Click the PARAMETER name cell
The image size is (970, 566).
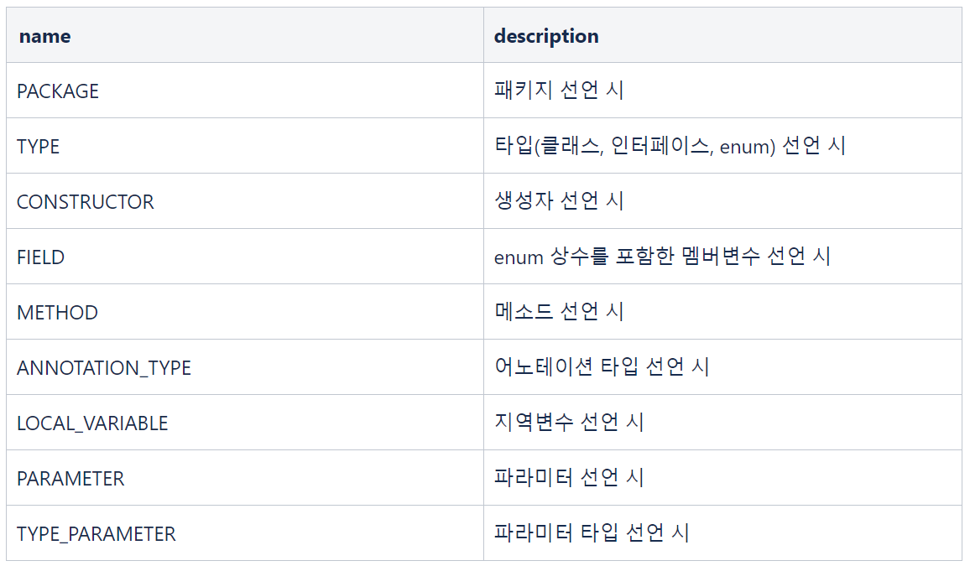[x=245, y=478]
